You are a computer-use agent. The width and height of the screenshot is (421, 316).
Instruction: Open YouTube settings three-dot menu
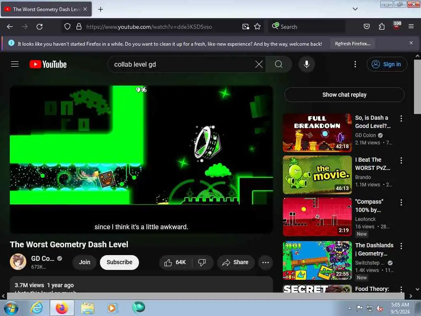(355, 64)
